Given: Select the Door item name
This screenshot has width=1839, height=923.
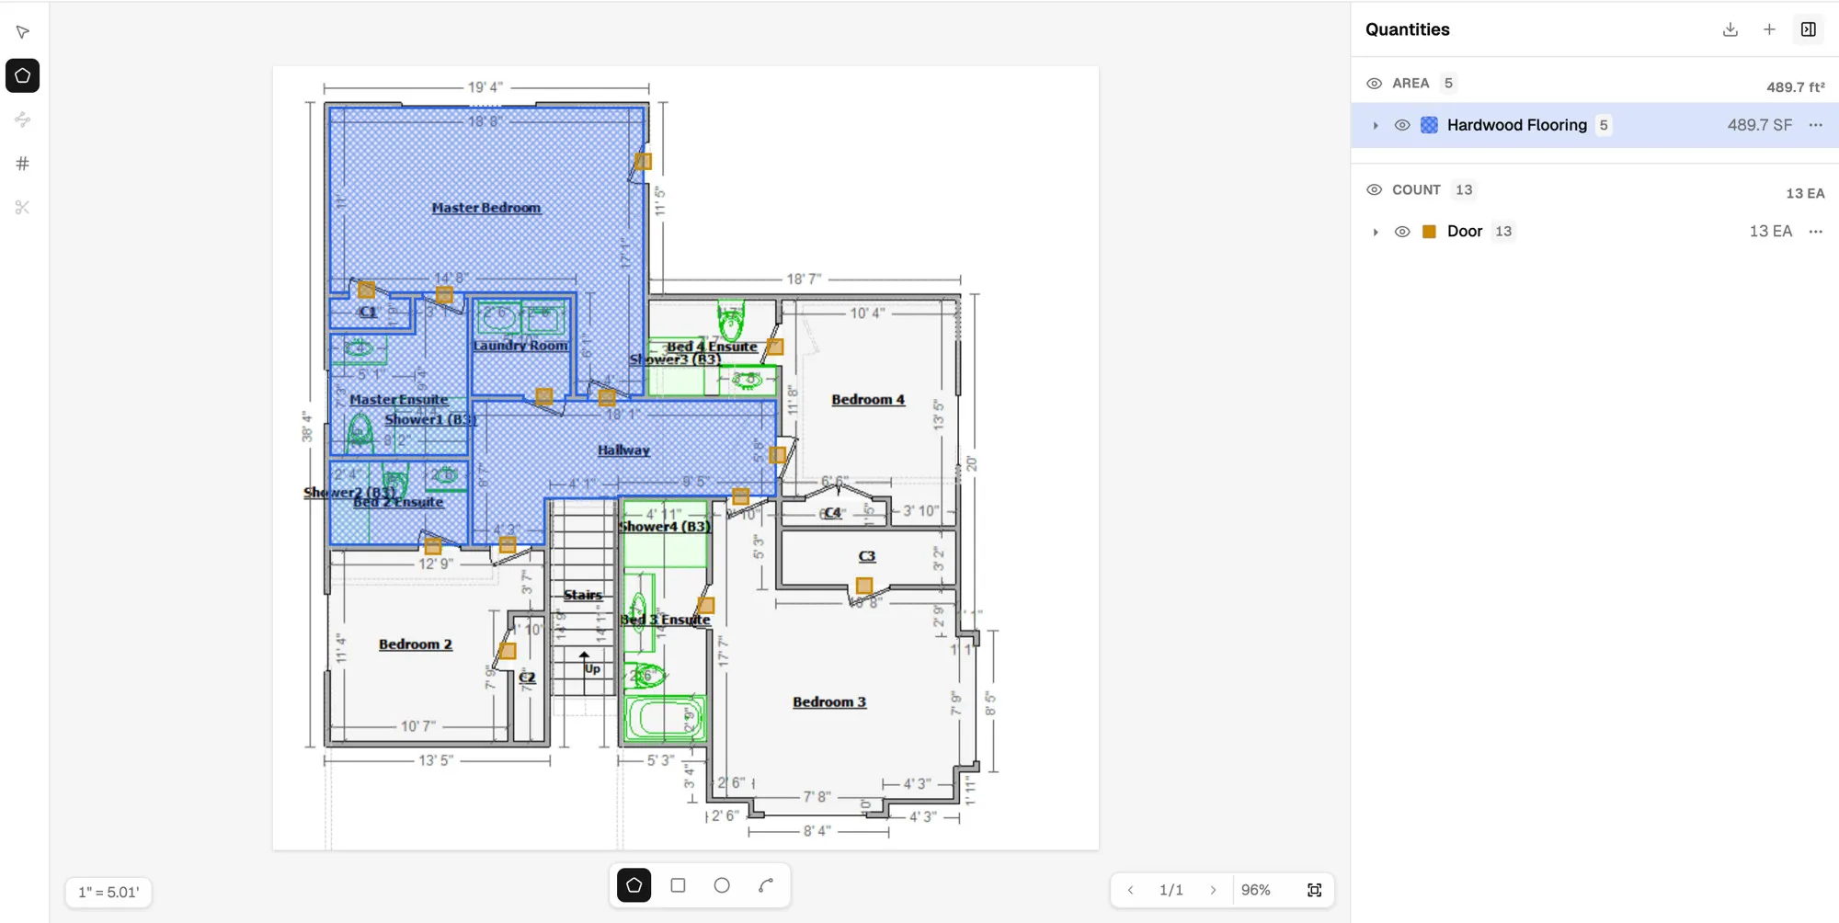Looking at the screenshot, I should 1465,232.
